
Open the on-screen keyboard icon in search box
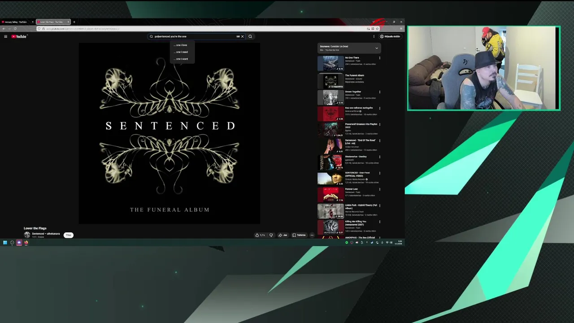pyautogui.click(x=238, y=36)
